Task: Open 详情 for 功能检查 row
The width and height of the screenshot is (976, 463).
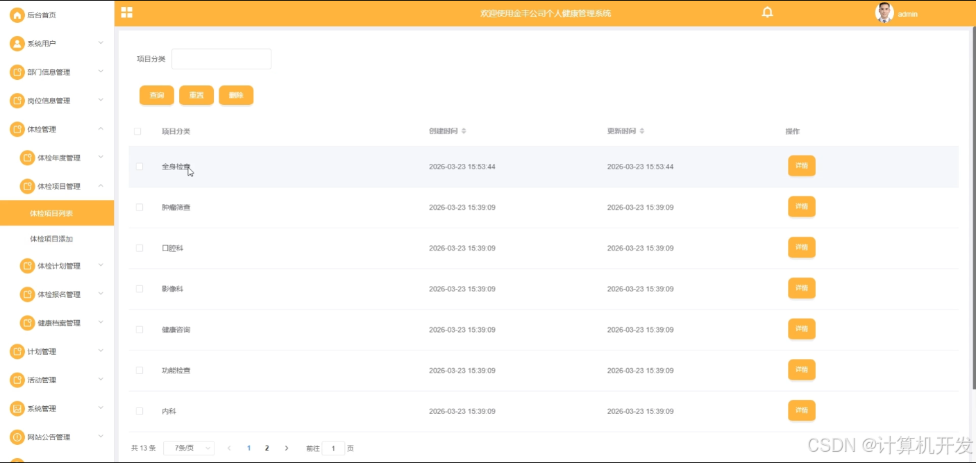Action: 802,370
